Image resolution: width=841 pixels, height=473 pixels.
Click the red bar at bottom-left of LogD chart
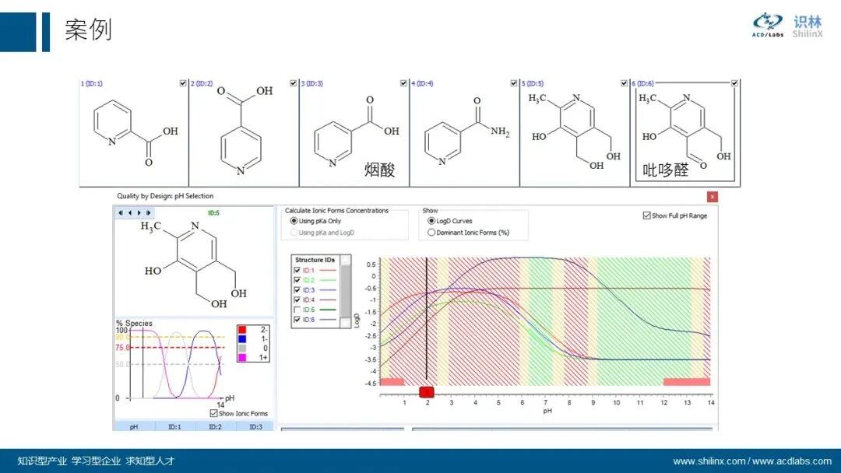[392, 381]
